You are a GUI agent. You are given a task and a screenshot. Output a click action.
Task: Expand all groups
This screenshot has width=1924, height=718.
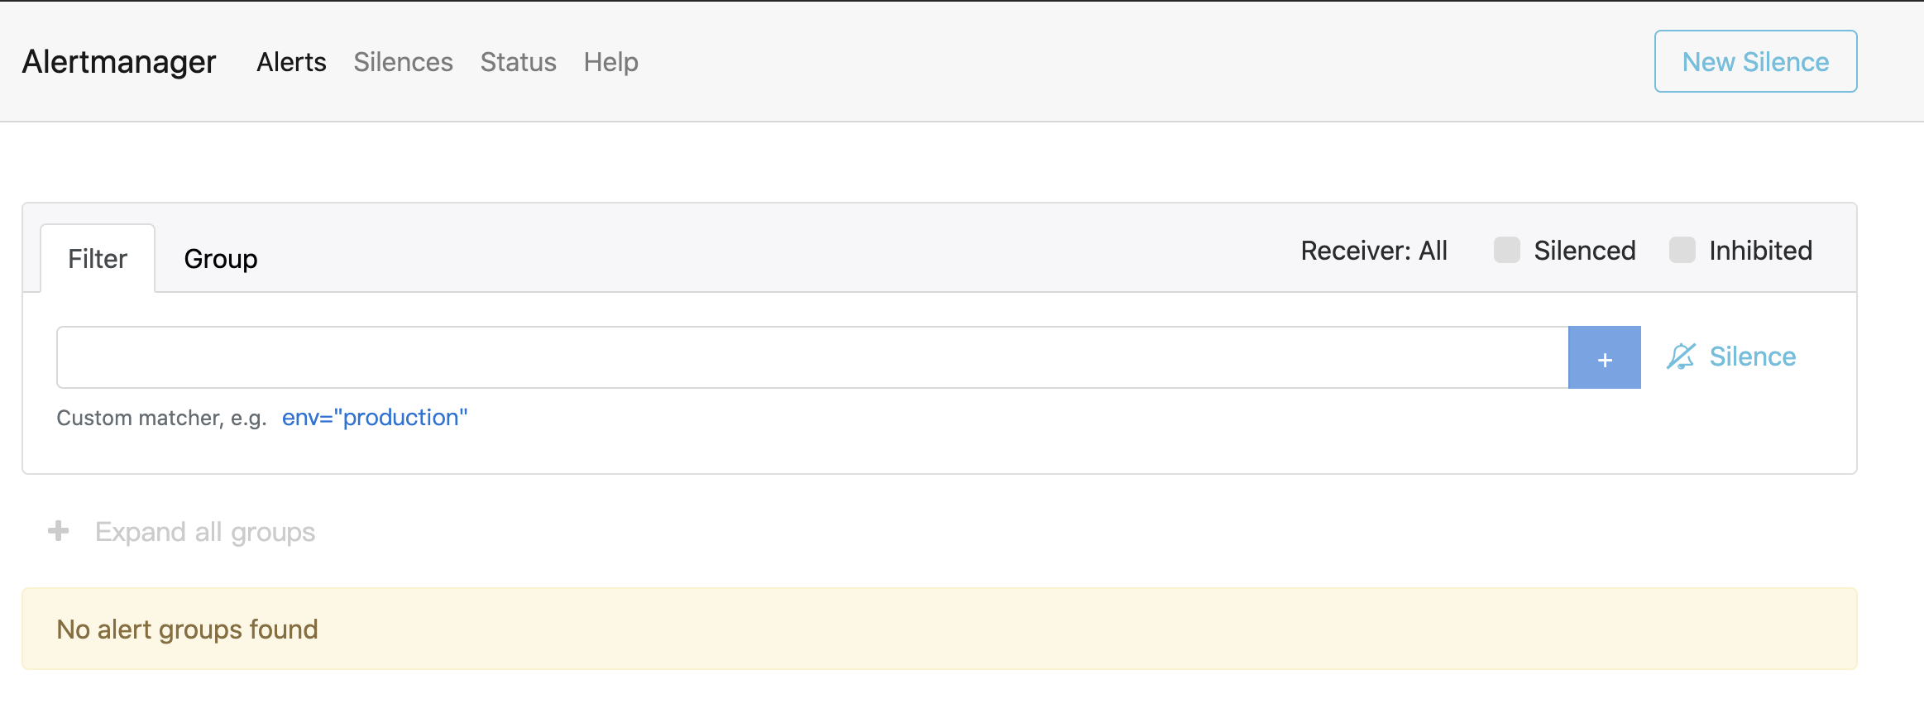click(205, 532)
